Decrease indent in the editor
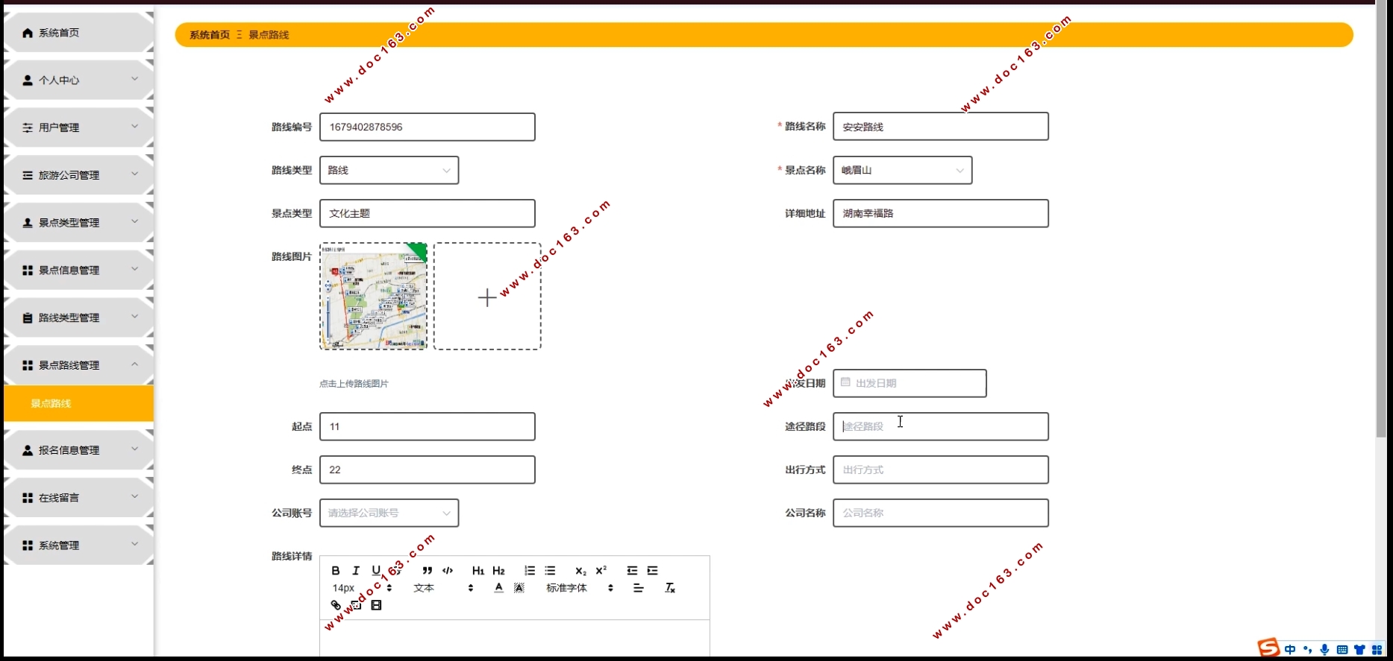Image resolution: width=1393 pixels, height=661 pixels. [632, 571]
